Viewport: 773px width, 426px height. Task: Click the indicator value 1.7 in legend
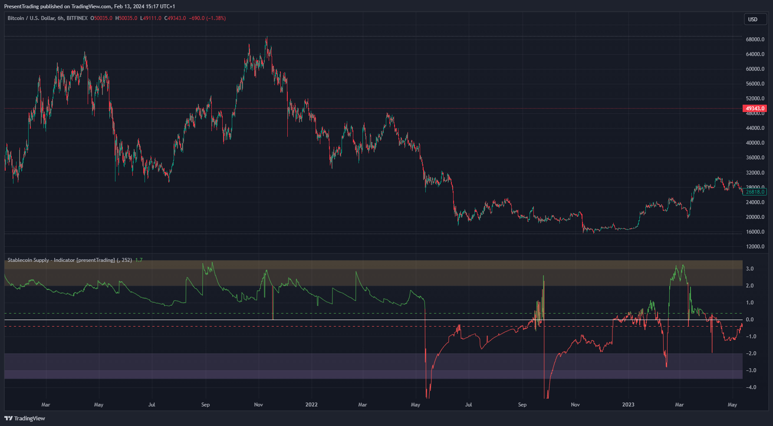coord(139,260)
